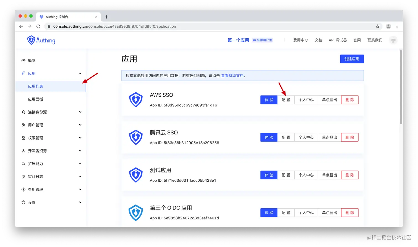Click 第三个 OIDC 应用 shield icon
The height and width of the screenshot is (247, 418).
(136, 213)
